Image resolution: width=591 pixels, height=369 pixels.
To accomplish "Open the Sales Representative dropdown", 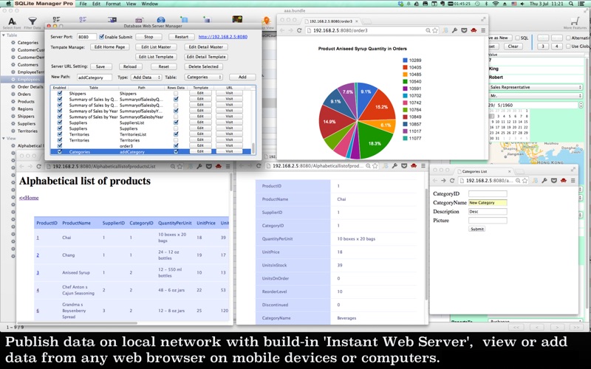I will pyautogui.click(x=535, y=87).
